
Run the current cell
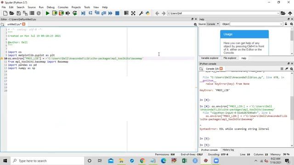(x=55, y=13)
